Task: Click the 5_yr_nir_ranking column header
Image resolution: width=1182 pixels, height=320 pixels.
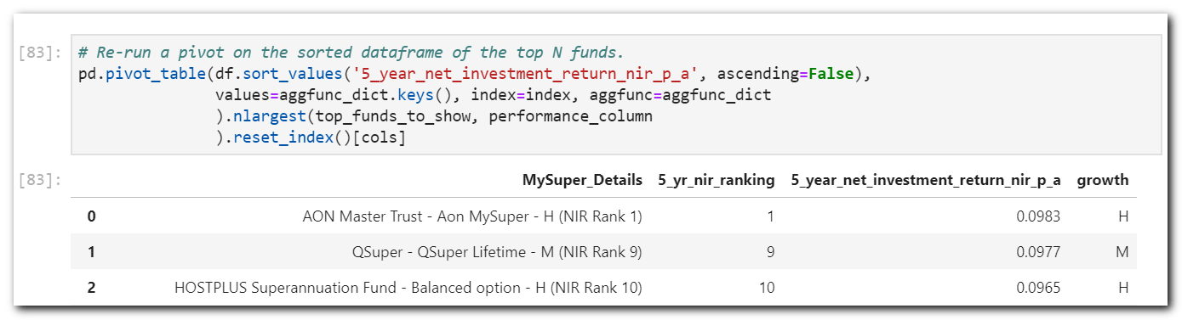Action: [717, 180]
